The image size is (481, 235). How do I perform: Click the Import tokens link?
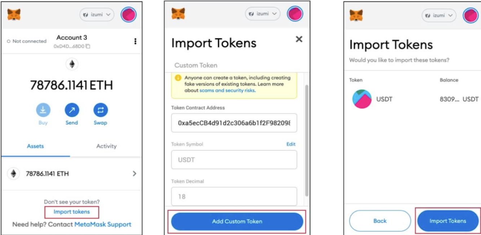pos(72,212)
